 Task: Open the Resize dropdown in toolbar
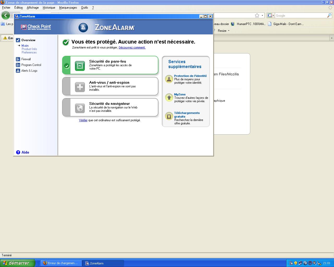[x=224, y=31]
